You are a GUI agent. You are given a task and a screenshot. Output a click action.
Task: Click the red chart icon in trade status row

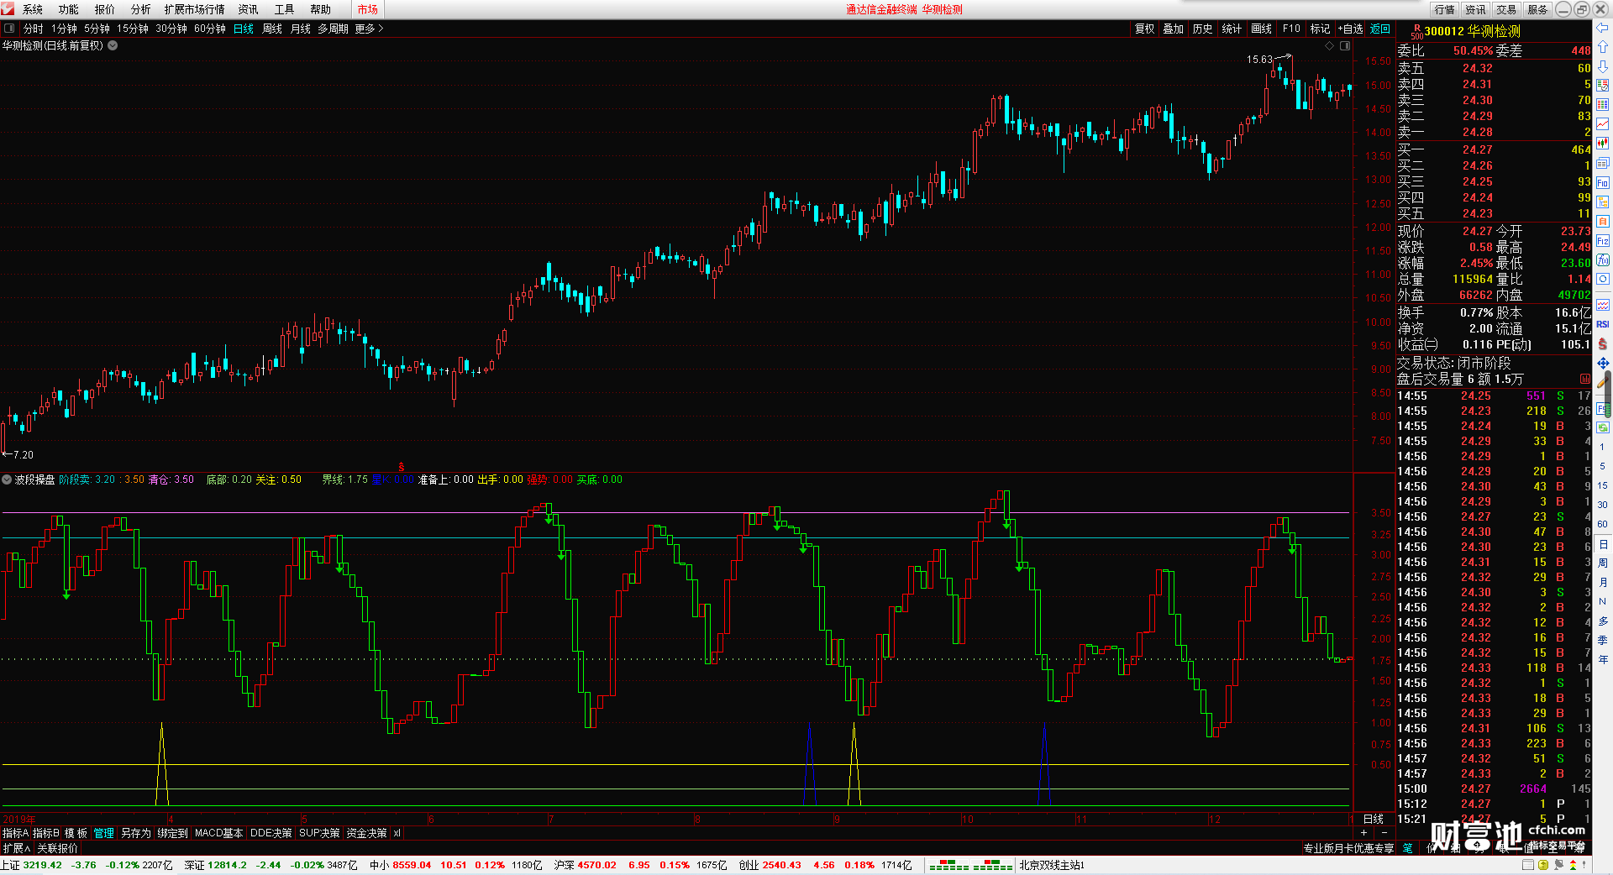[1585, 380]
